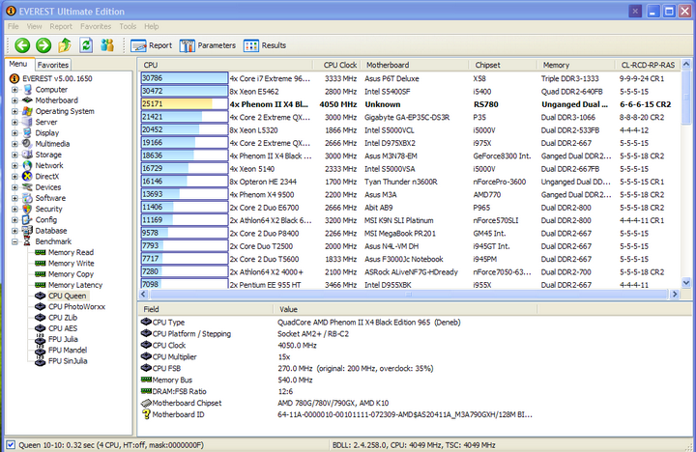Click the Field column header

(206, 309)
